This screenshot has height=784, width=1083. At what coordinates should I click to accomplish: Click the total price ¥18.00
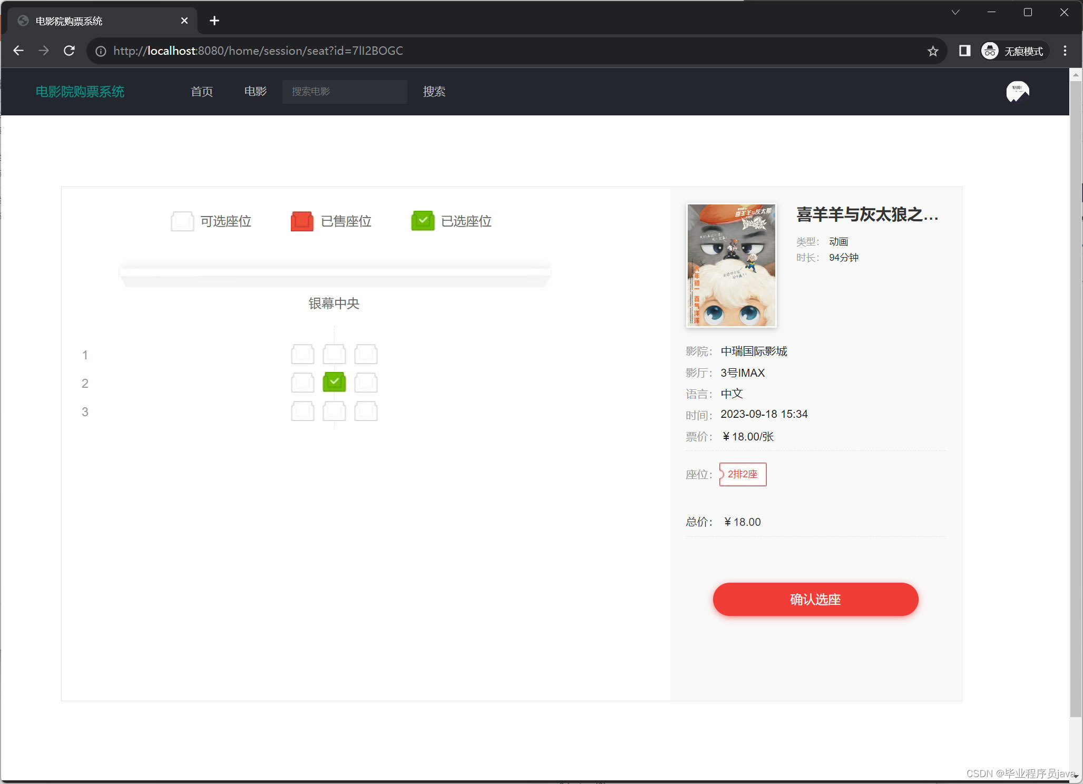742,522
